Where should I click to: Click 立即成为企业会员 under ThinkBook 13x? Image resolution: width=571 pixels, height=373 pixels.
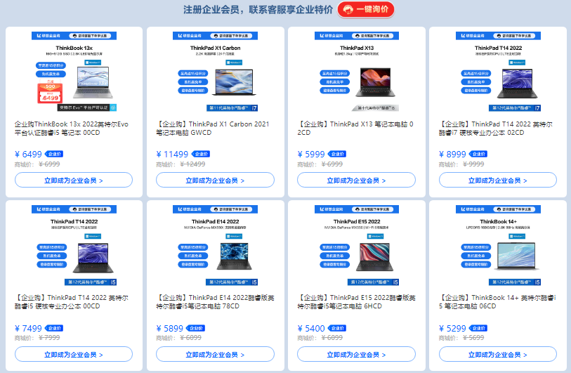74,181
